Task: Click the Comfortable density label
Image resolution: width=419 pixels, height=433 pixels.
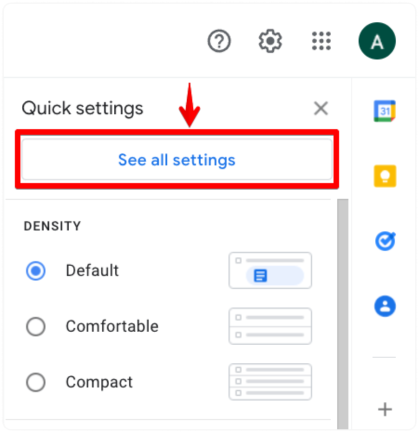Action: tap(112, 327)
